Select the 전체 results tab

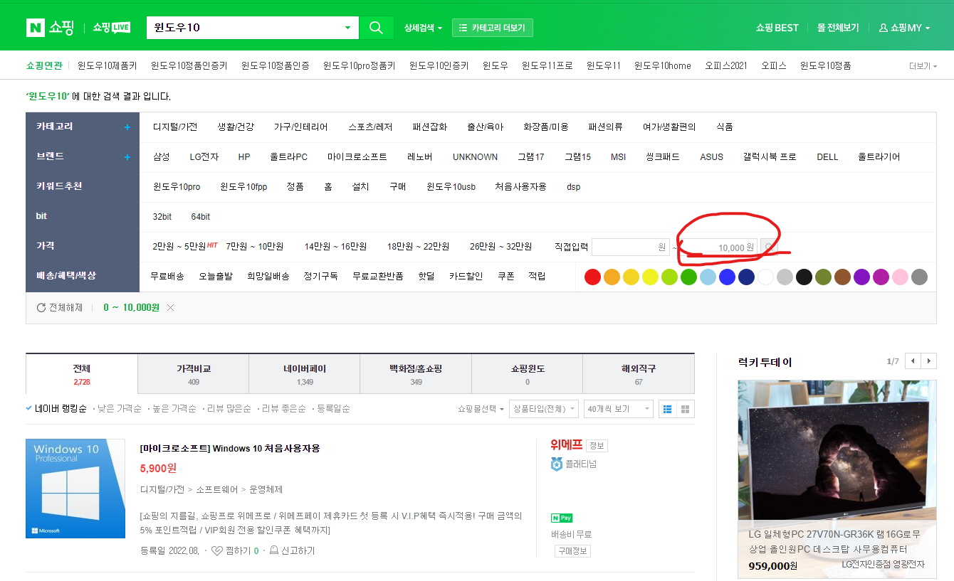[81, 374]
